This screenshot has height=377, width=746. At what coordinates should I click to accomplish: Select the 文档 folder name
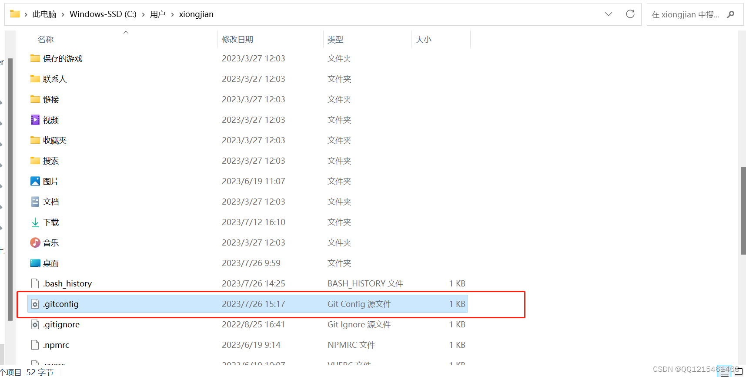pos(51,202)
